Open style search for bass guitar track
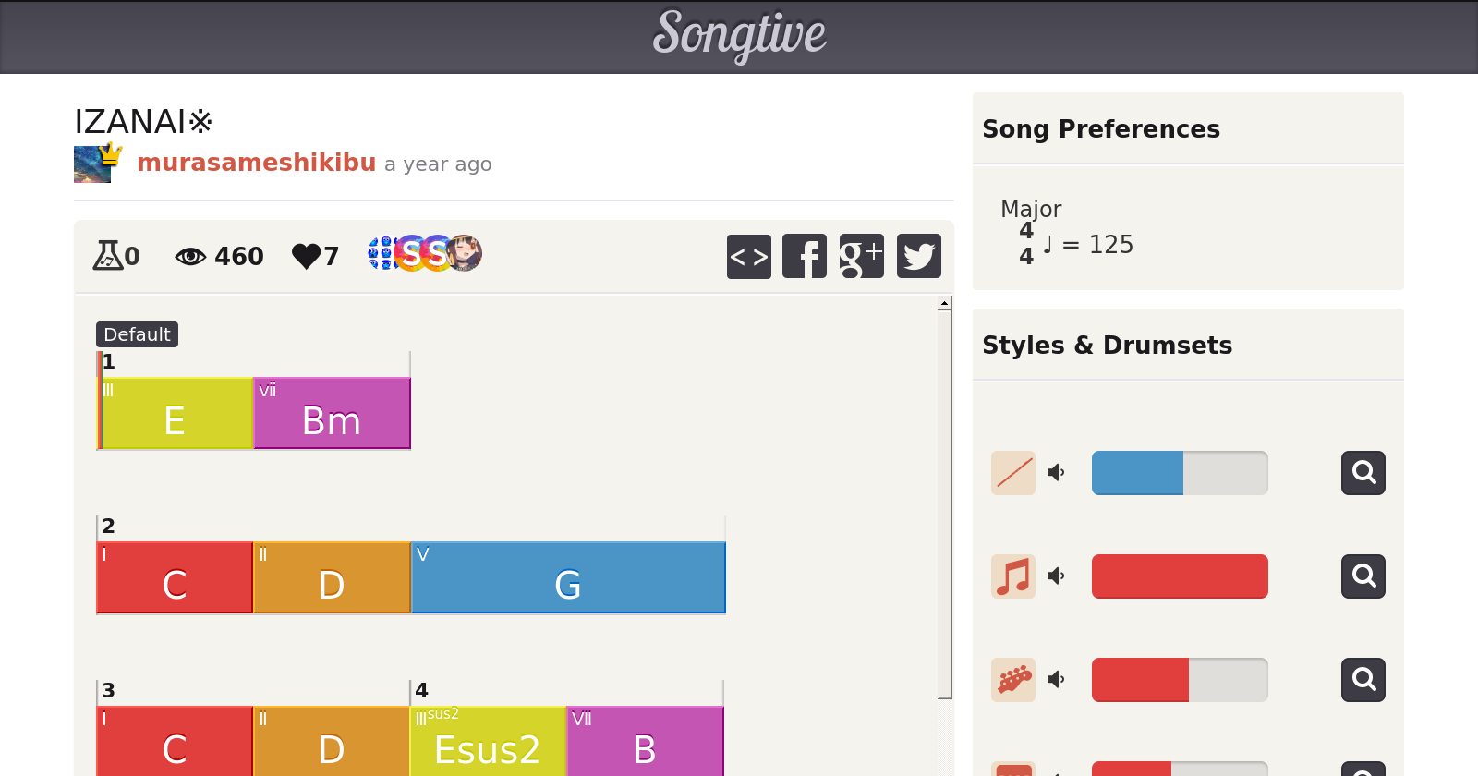Image resolution: width=1478 pixels, height=776 pixels. [x=1363, y=680]
